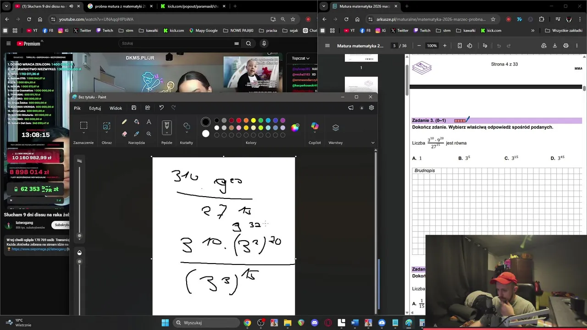Screen dimensions: 587x330
Task: Click the Paint feedback megaphone icon
Action: (x=351, y=108)
